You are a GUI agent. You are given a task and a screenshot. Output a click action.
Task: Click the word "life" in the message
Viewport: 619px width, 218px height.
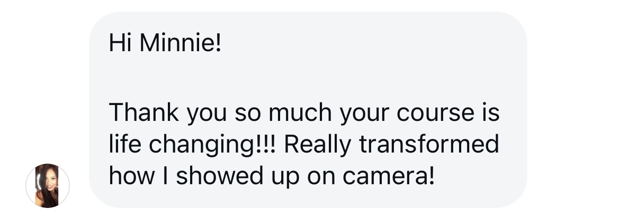click(x=122, y=144)
